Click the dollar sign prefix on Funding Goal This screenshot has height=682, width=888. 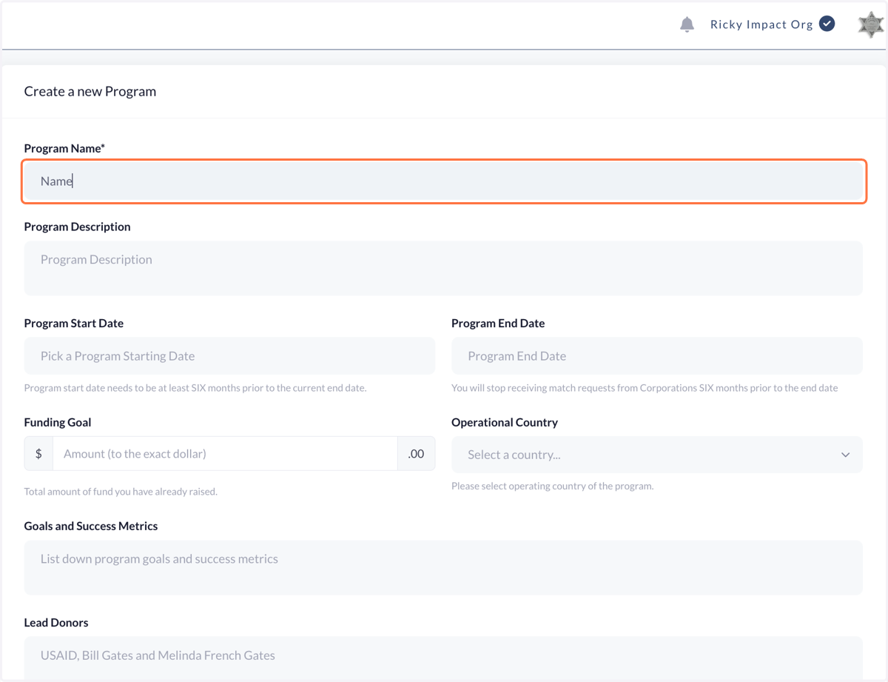click(x=38, y=454)
